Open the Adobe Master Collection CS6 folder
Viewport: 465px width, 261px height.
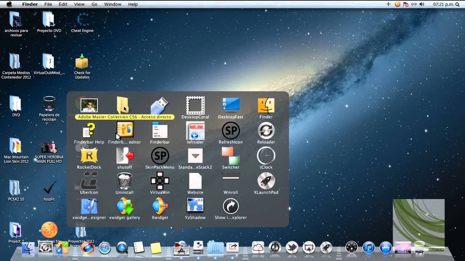point(123,105)
